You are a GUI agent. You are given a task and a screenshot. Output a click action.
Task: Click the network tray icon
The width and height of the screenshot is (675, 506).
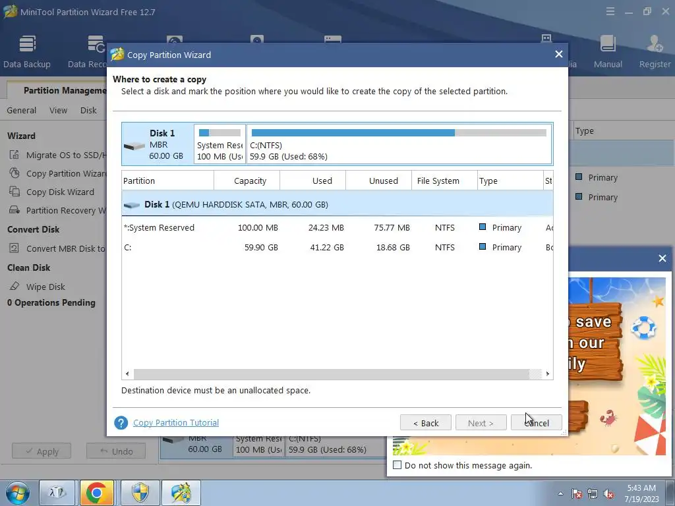[x=593, y=493]
